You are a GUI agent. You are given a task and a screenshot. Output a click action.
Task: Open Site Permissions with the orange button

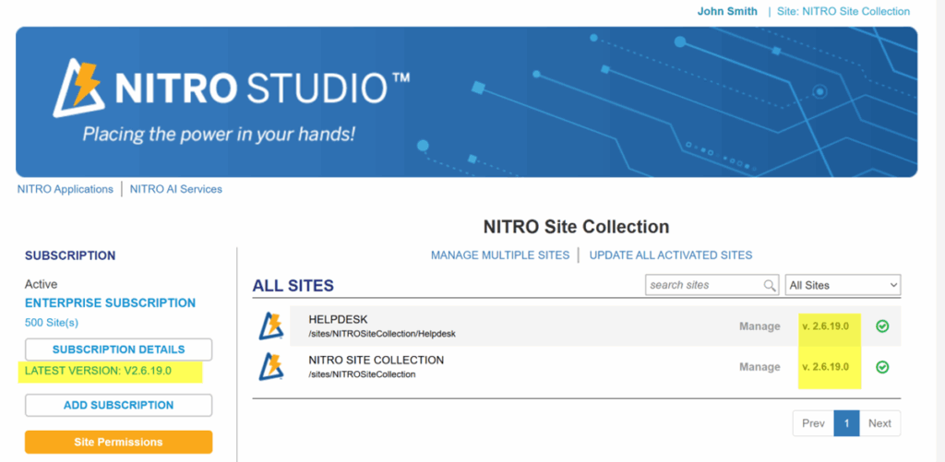tap(119, 442)
